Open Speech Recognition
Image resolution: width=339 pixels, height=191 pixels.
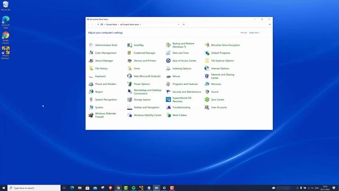tap(103, 100)
